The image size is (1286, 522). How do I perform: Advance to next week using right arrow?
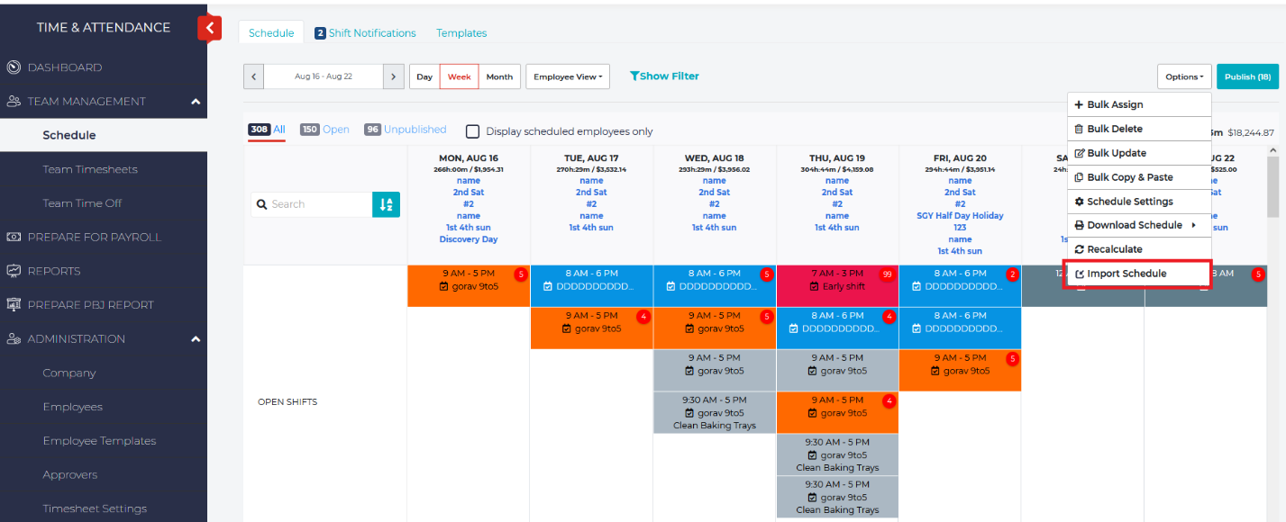click(393, 77)
